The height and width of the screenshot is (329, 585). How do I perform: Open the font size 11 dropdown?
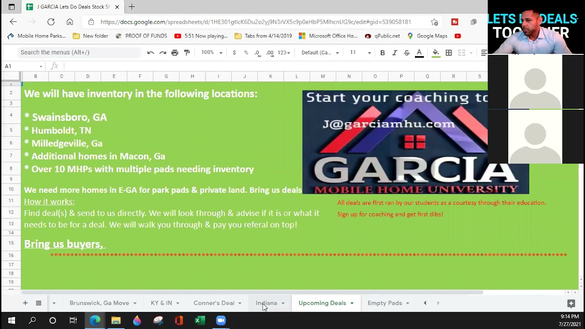pos(360,53)
